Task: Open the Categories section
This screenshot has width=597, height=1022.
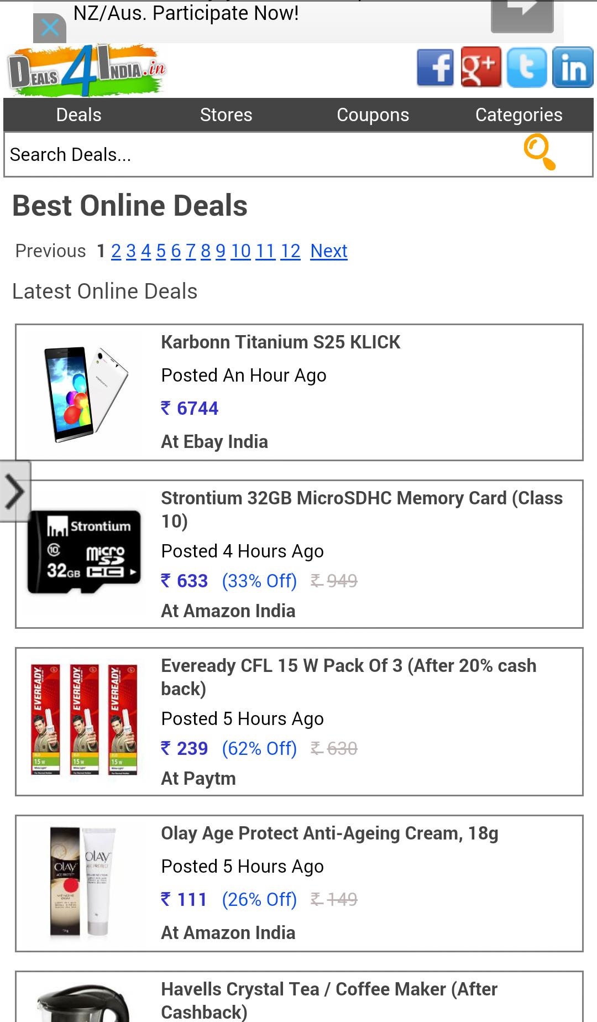Action: click(519, 114)
